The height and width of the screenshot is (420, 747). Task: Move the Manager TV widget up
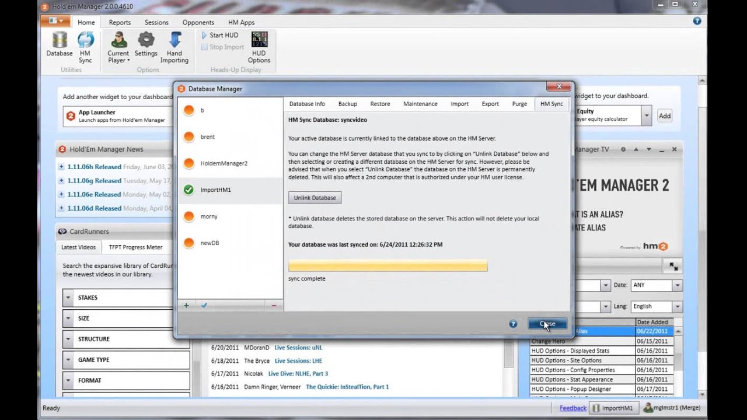coord(636,149)
